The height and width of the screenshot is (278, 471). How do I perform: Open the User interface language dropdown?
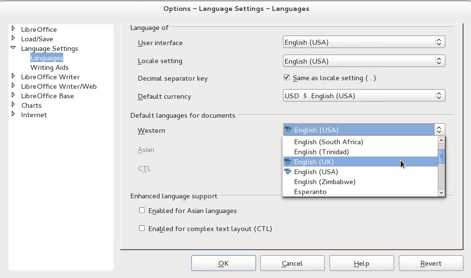(364, 42)
